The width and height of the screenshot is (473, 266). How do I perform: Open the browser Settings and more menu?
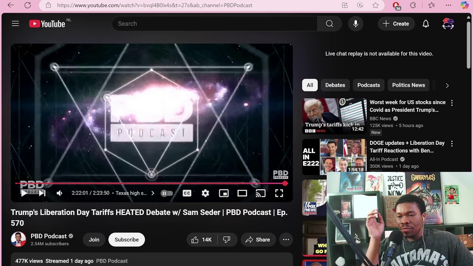click(x=448, y=5)
